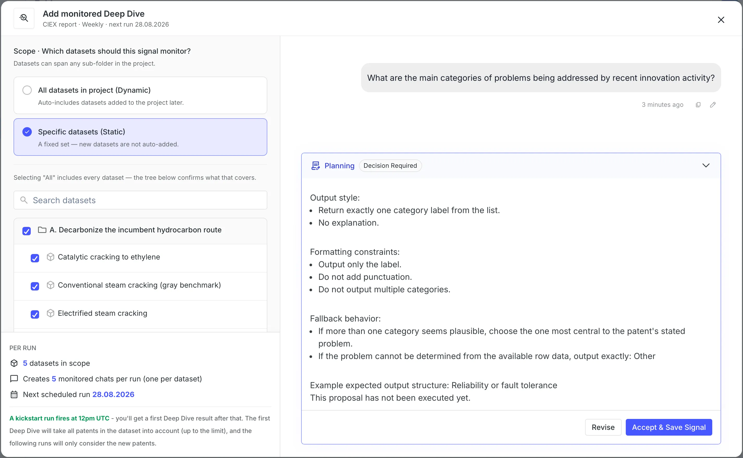Click the folder icon of Decarbonize the incumbent hydrocarbon route
This screenshot has height=458, width=743.
tap(42, 230)
